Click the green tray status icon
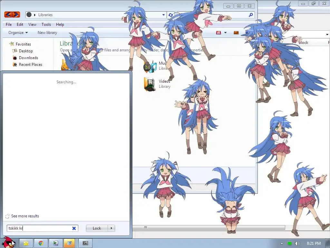The height and width of the screenshot is (248, 330). [x=290, y=243]
